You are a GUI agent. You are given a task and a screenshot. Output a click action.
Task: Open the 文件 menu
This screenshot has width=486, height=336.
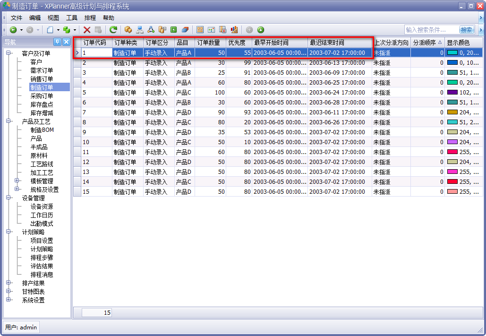click(x=17, y=18)
